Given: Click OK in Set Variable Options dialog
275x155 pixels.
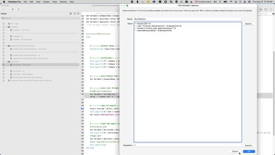Looking at the screenshot, I should pos(249,151).
